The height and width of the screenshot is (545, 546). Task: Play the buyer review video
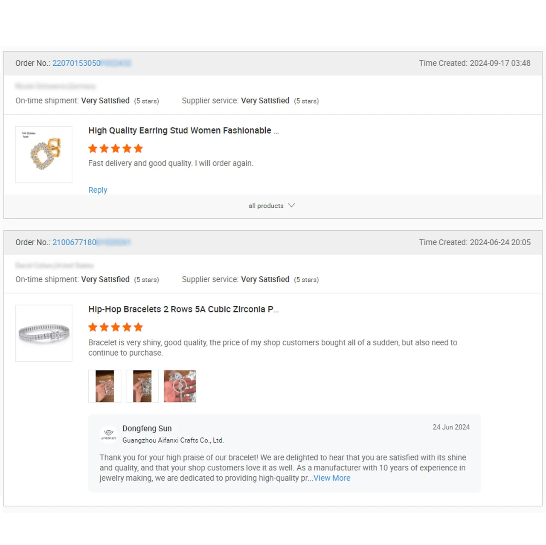pyautogui.click(x=180, y=386)
